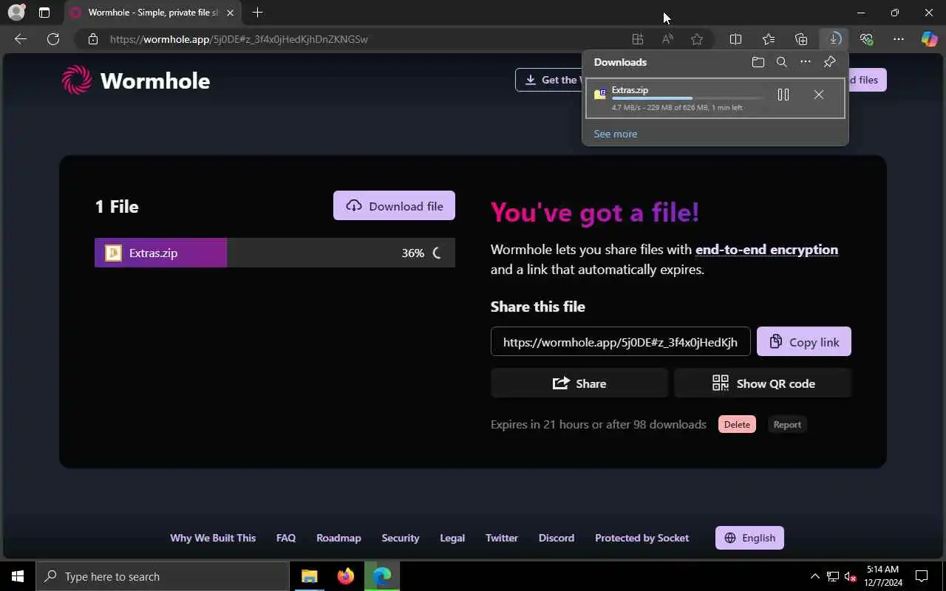Open the Roadmap footer link

coord(338,538)
